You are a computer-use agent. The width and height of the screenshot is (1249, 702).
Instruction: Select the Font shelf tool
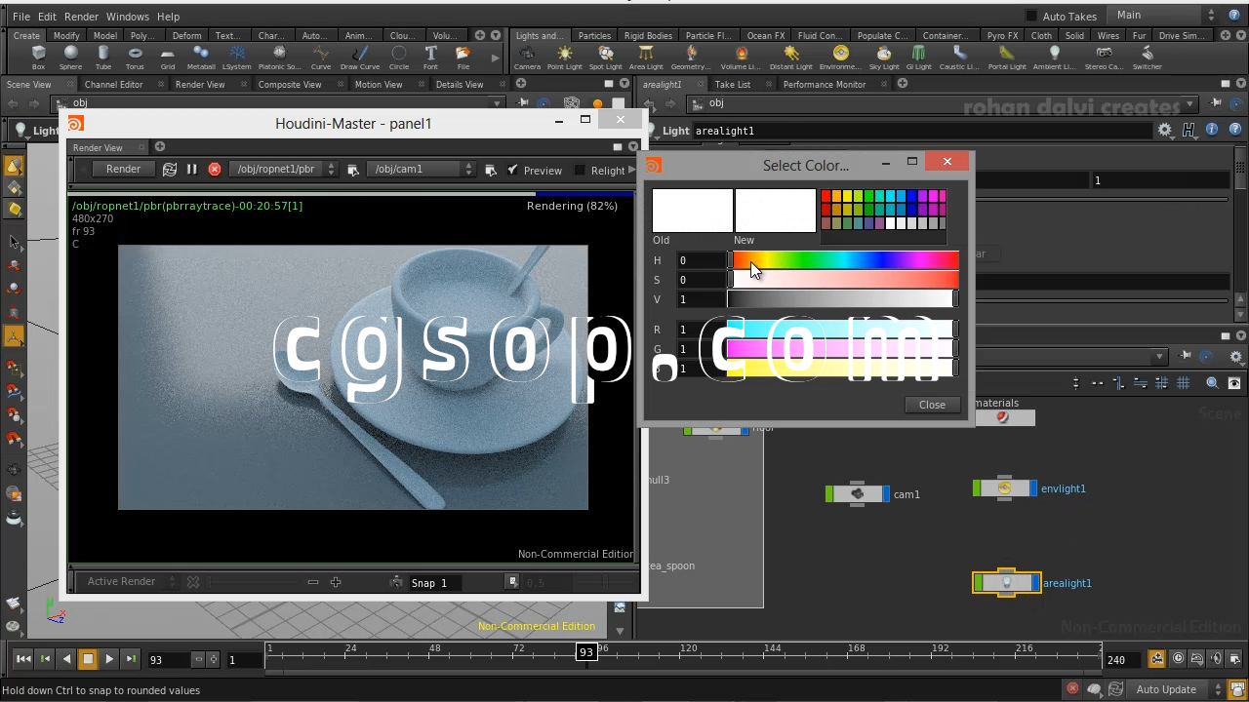[431, 58]
